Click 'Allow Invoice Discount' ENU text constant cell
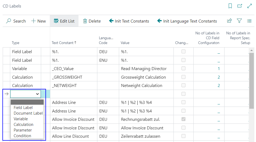The image size is (256, 142). (x=74, y=128)
